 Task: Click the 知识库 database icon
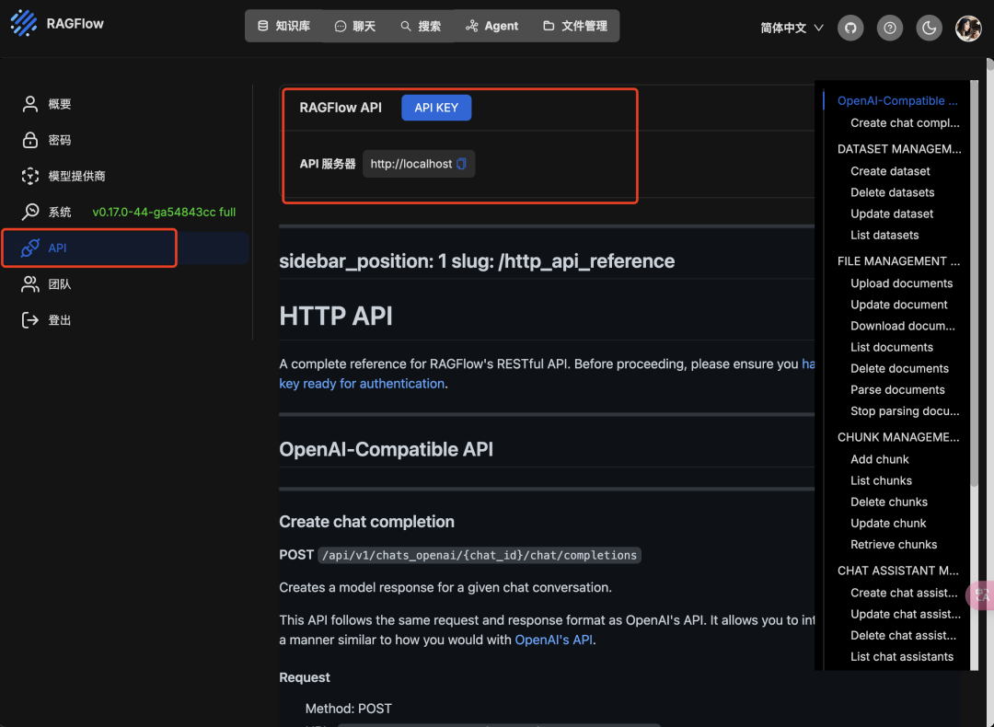click(262, 26)
